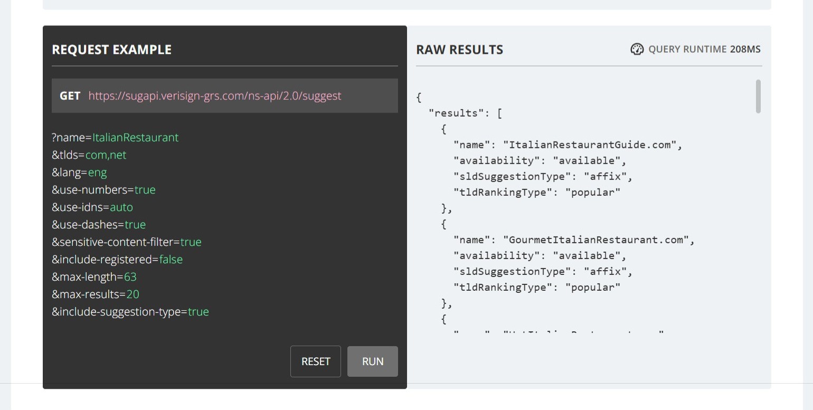Image resolution: width=813 pixels, height=410 pixels.
Task: Change the use-idns auto setting
Action: click(x=122, y=207)
